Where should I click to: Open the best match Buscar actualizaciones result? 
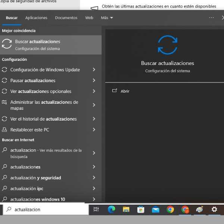click(x=50, y=45)
